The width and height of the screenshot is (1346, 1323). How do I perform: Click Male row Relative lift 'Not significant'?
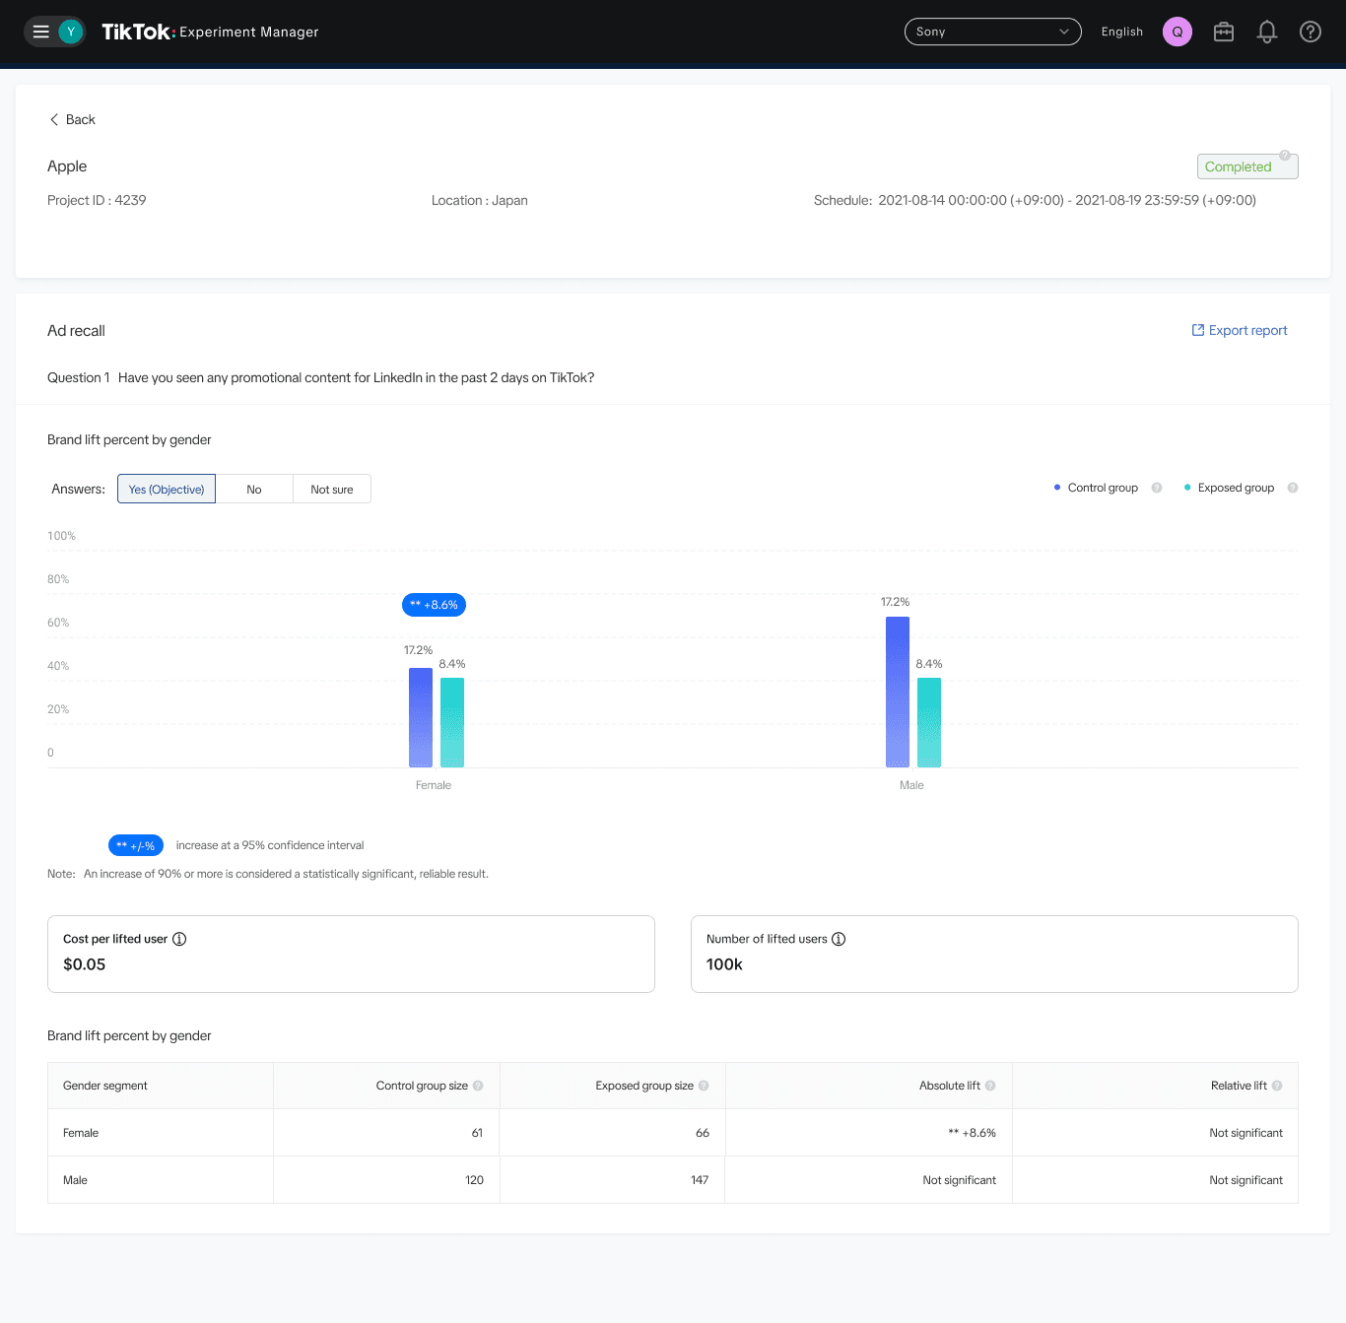pyautogui.click(x=1246, y=1180)
